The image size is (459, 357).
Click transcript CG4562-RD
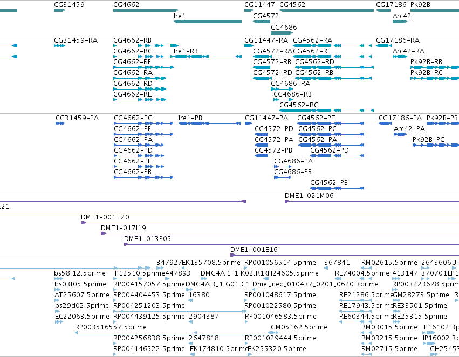click(334, 67)
